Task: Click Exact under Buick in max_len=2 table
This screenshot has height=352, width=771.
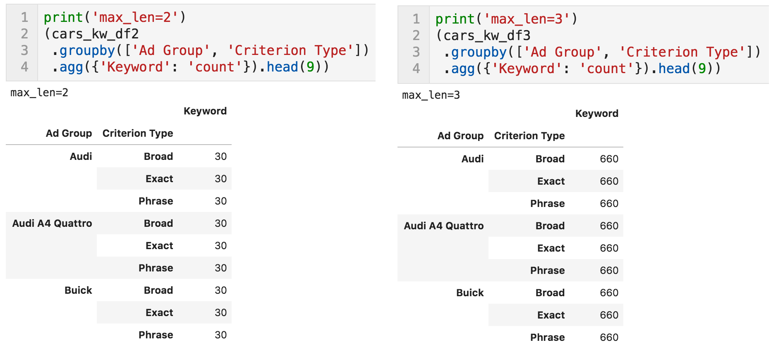Action: (159, 313)
